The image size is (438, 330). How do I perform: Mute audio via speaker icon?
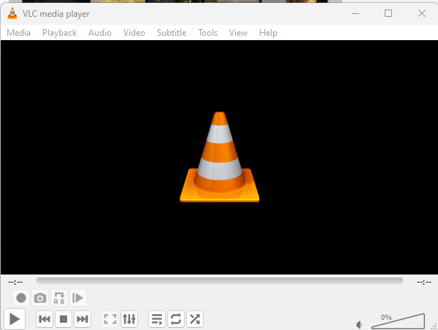click(x=359, y=324)
